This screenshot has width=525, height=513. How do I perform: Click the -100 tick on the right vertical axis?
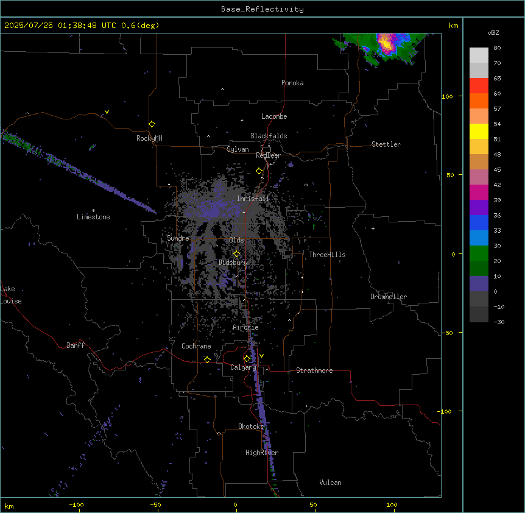click(445, 411)
